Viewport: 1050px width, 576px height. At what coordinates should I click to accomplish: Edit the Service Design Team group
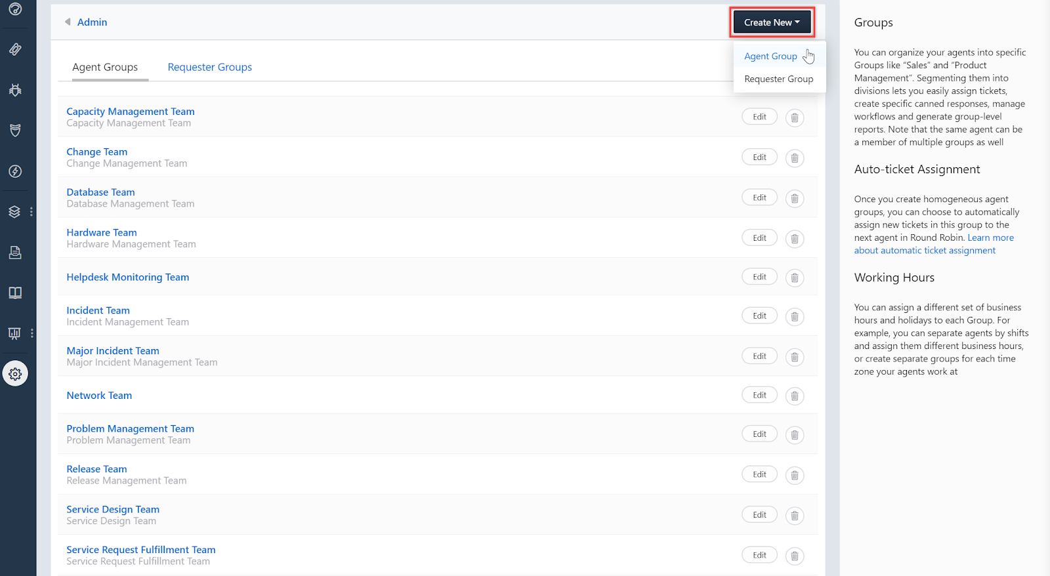759,515
